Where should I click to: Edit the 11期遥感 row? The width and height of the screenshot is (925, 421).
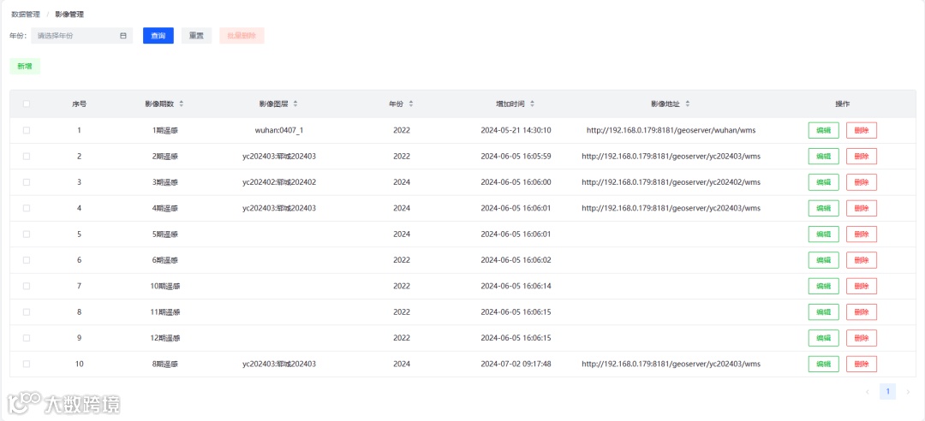coord(824,312)
